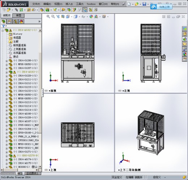Open the FeatureManager design tree tab
The width and height of the screenshot is (188, 180).
pos(4,22)
